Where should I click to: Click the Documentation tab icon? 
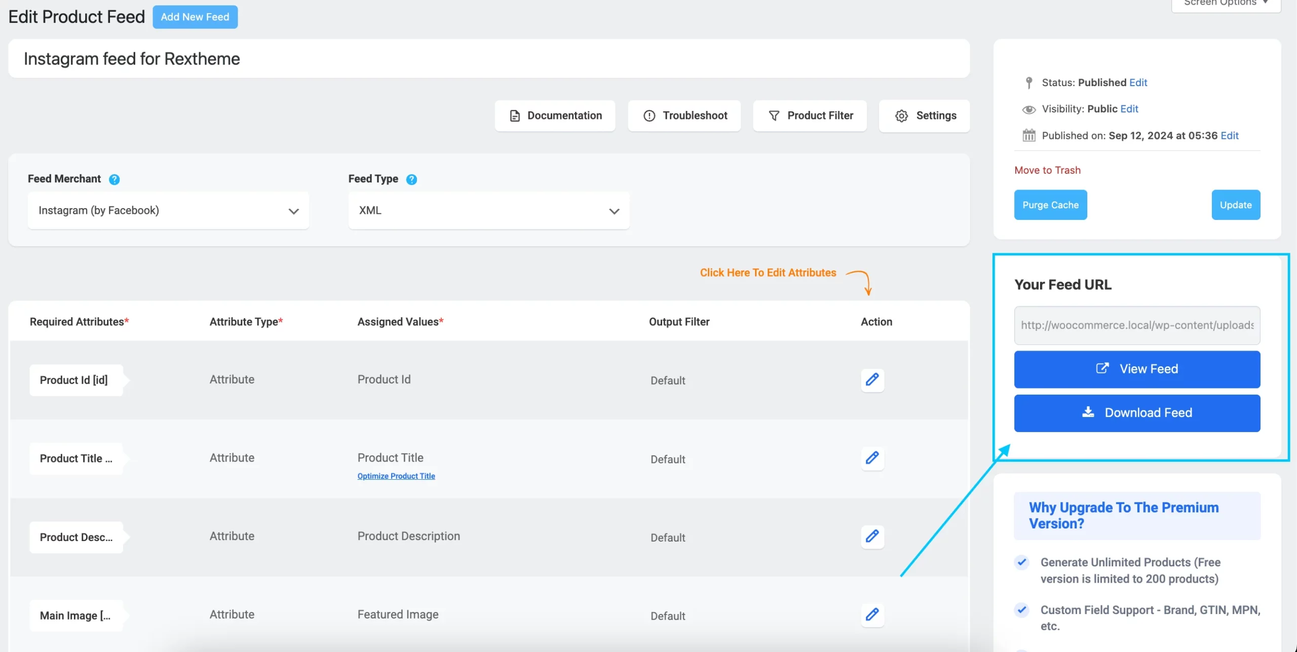click(515, 115)
